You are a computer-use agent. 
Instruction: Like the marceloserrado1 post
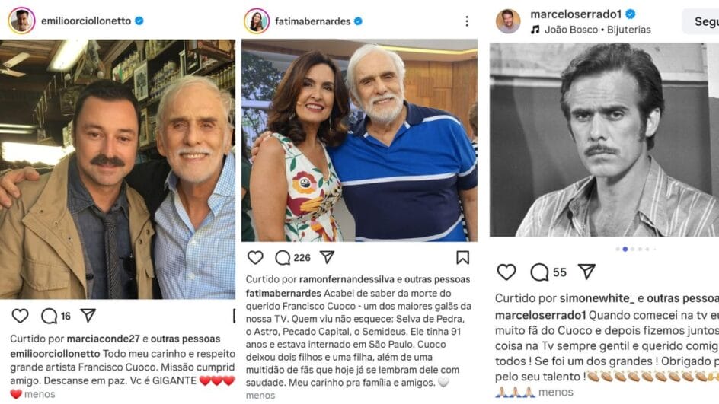(x=506, y=272)
